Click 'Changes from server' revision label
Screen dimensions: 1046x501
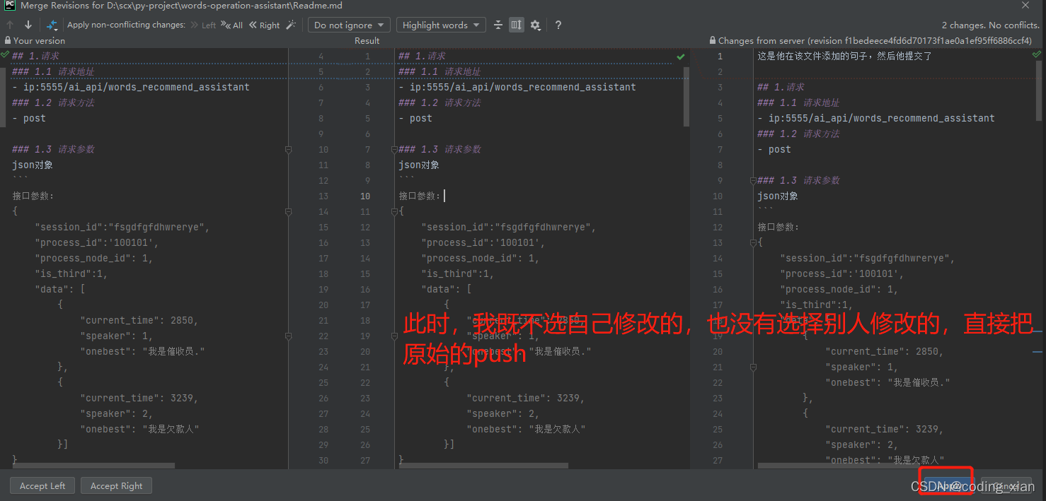point(875,41)
